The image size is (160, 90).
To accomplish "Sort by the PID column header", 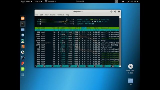I will [x=38, y=28].
